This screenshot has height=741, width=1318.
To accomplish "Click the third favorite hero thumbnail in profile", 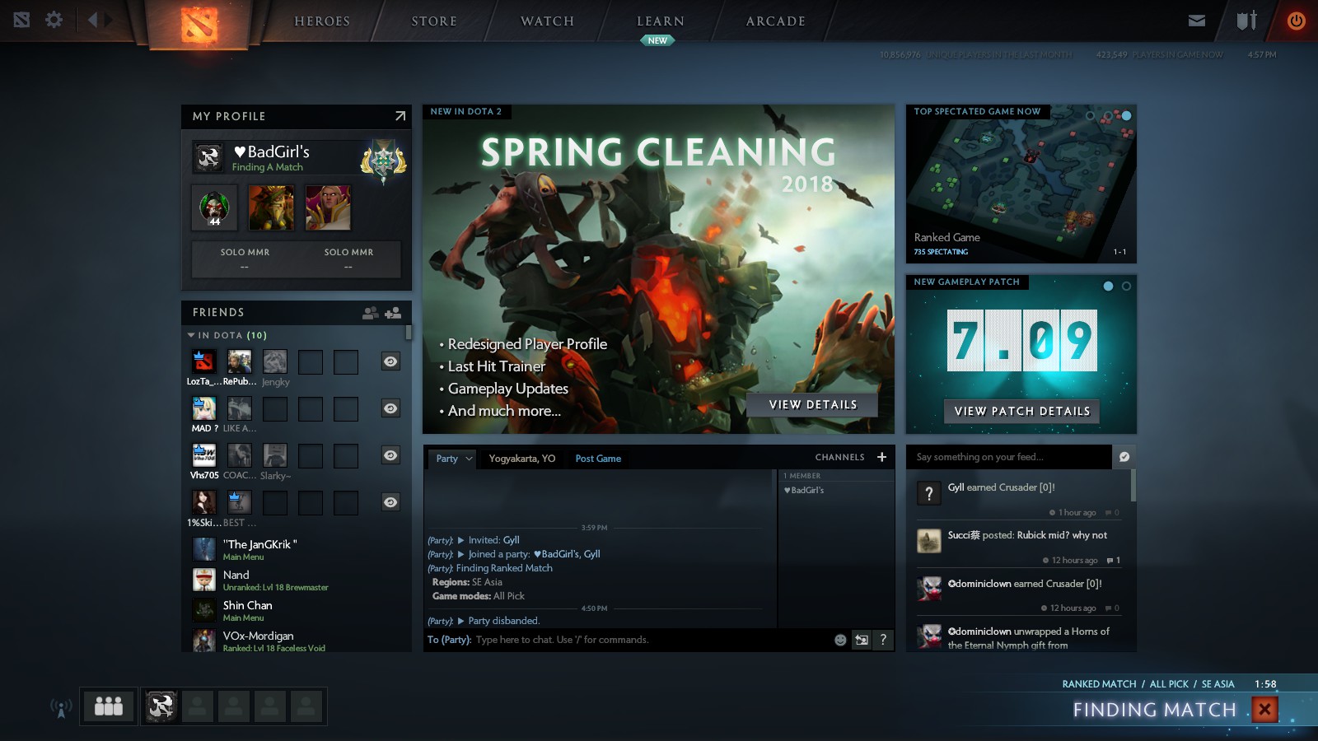I will click(x=328, y=207).
